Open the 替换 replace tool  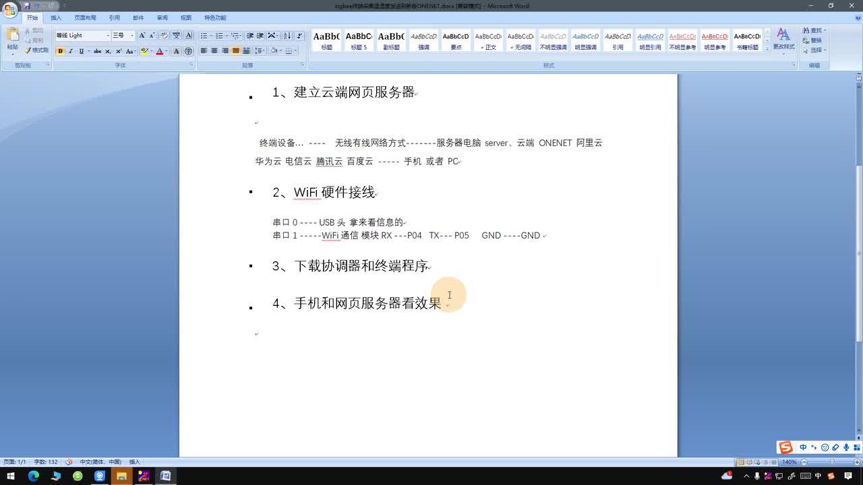(x=812, y=40)
